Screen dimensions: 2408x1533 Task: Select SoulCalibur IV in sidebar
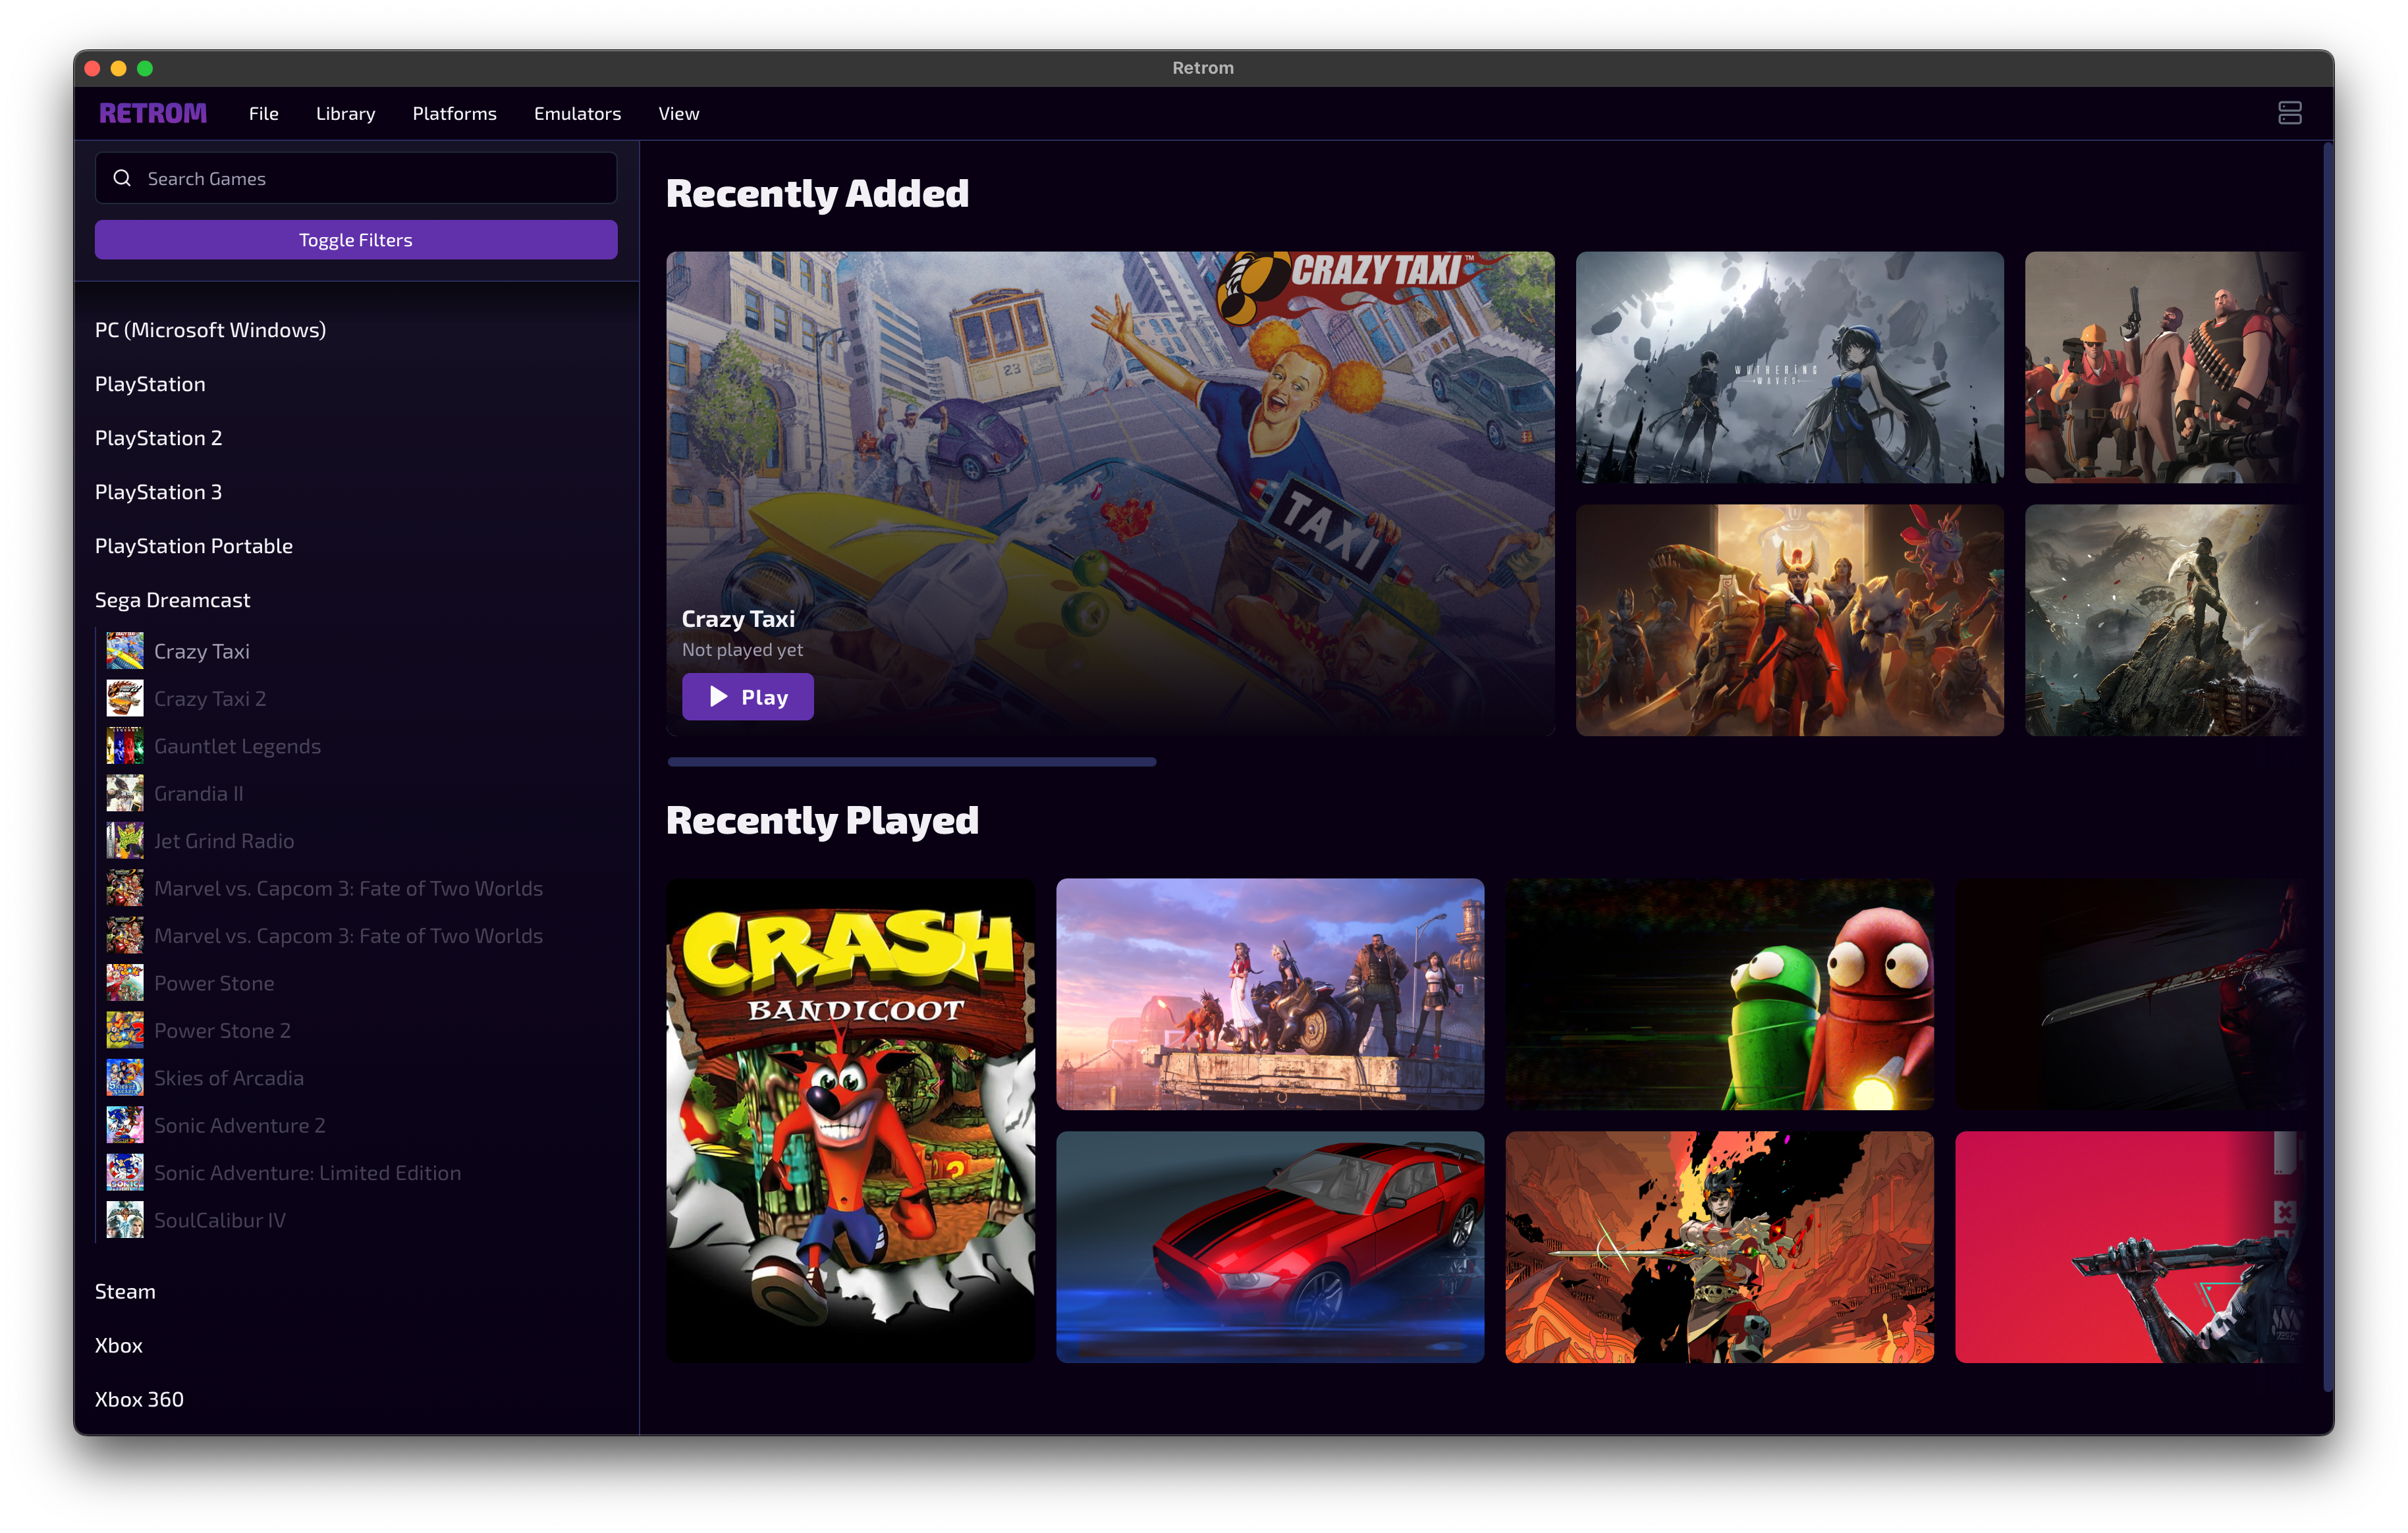point(219,1220)
